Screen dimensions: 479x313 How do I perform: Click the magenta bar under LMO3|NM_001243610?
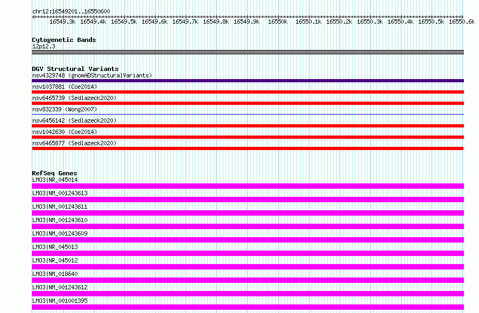[248, 226]
